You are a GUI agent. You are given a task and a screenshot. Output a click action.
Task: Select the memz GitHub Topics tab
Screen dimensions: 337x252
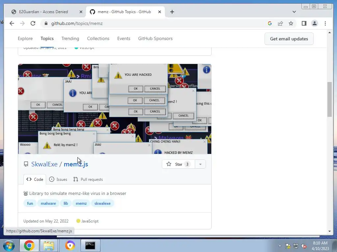(124, 12)
